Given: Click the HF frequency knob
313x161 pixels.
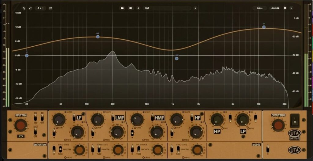Looking at the screenshot, I should pyautogui.click(x=196, y=132).
